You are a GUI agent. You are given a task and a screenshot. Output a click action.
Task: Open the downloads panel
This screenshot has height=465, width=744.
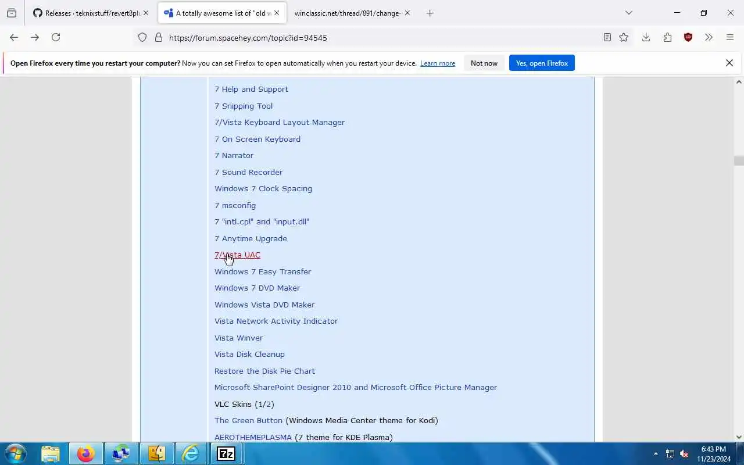pyautogui.click(x=646, y=37)
